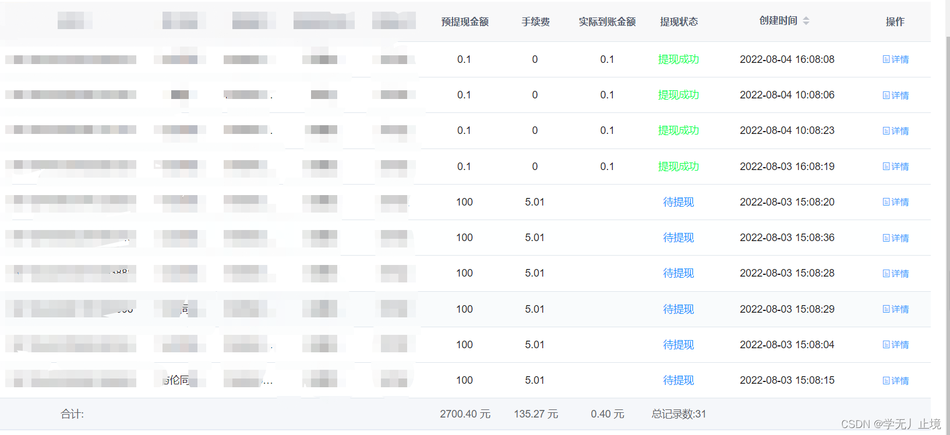Click timestamp 2022-08-03 16:08:19
Screen dimensions: 950x435
pyautogui.click(x=787, y=167)
